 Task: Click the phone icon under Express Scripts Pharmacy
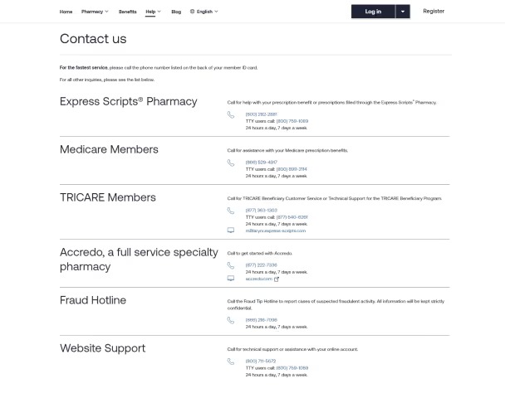click(x=231, y=115)
